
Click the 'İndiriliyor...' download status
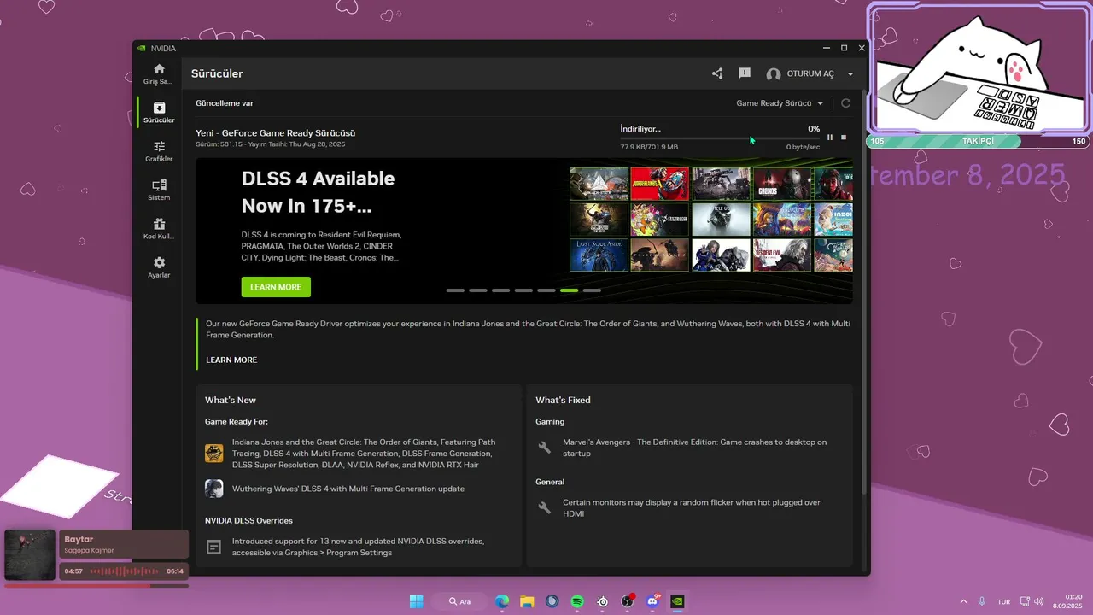coord(640,128)
